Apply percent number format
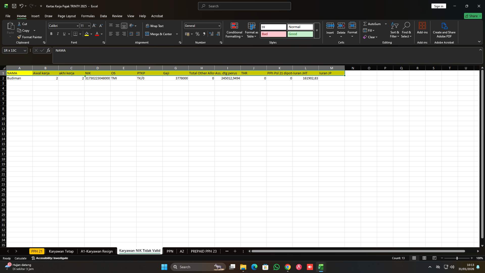Image resolution: width=485 pixels, height=273 pixels. coord(198,34)
